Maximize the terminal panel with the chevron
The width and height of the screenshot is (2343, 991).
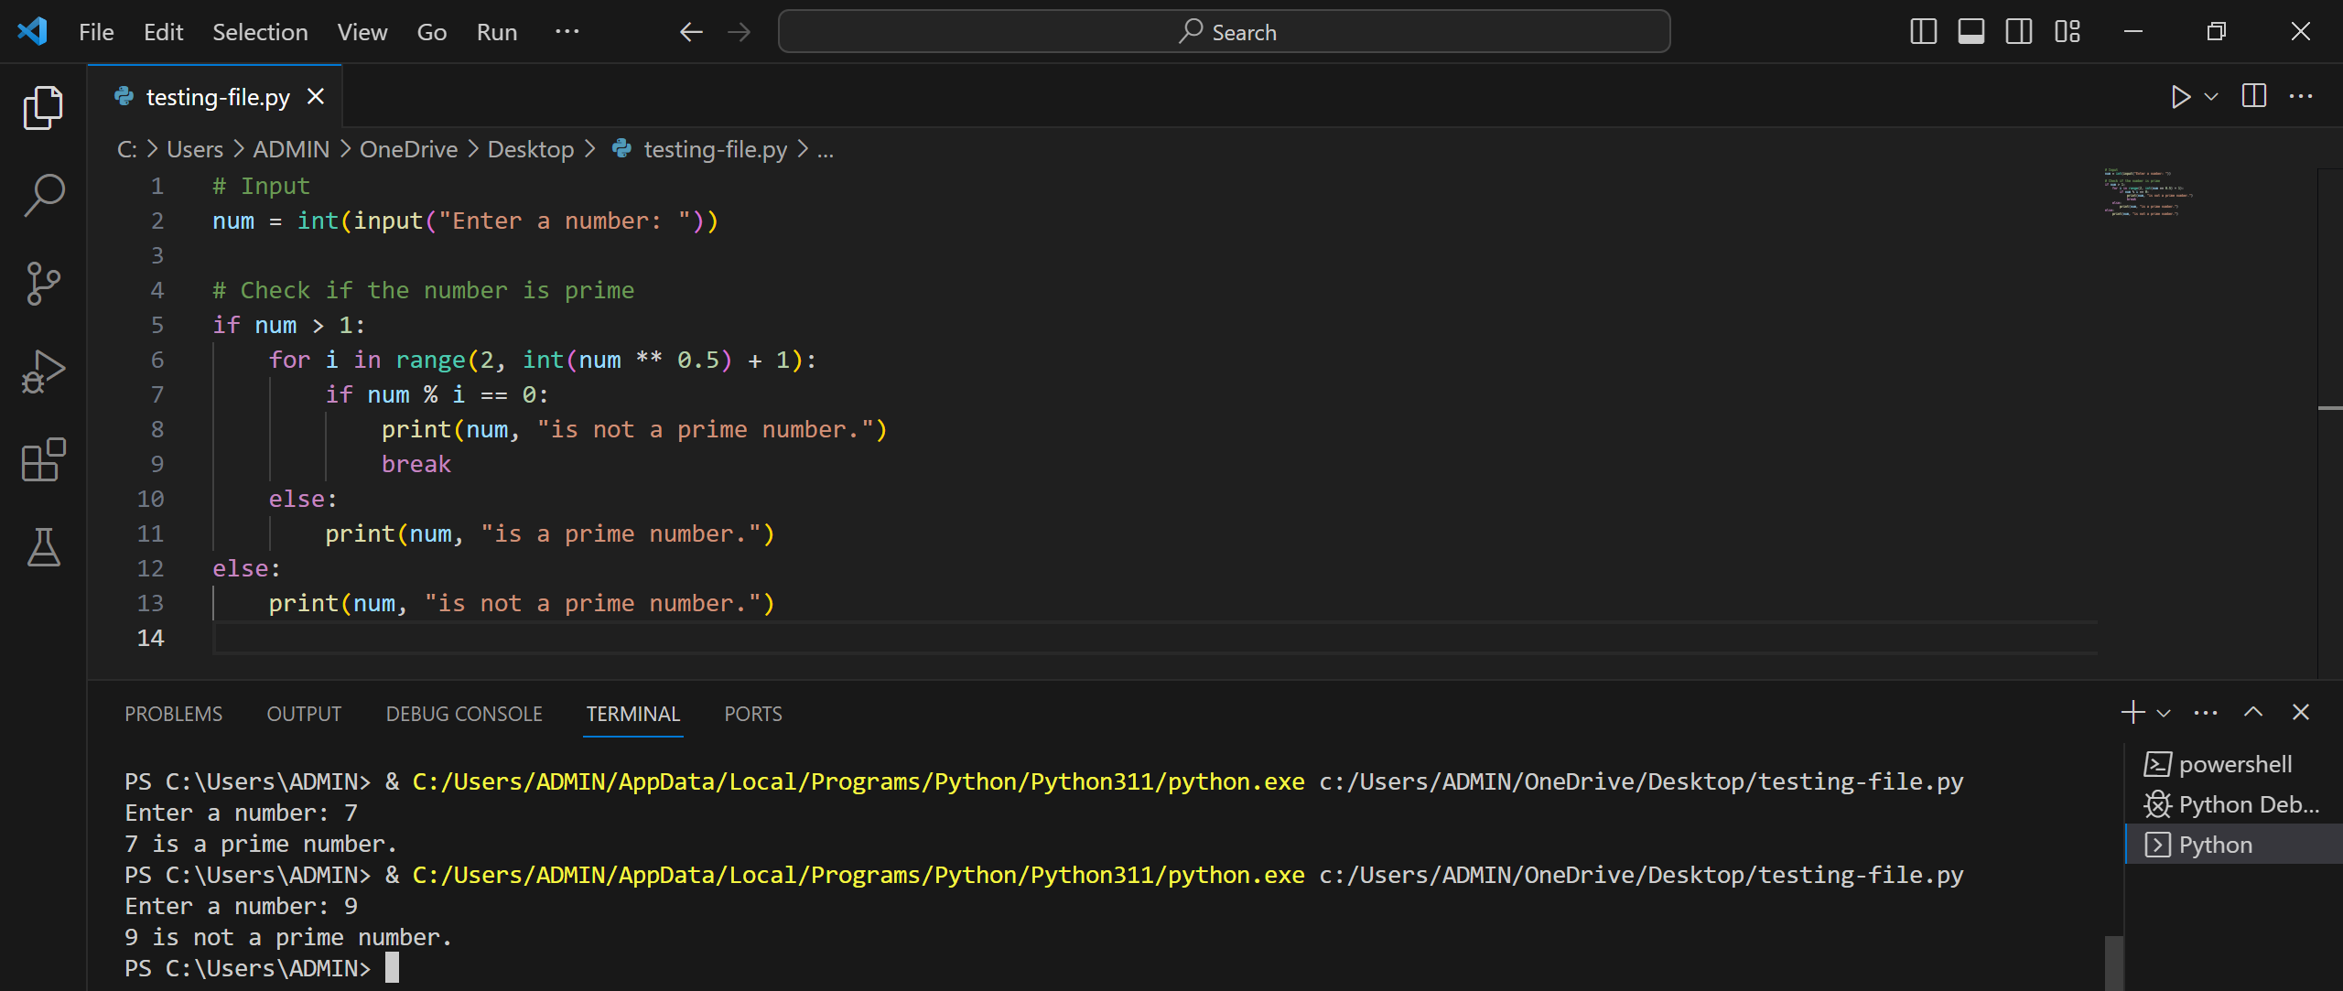pyautogui.click(x=2253, y=713)
